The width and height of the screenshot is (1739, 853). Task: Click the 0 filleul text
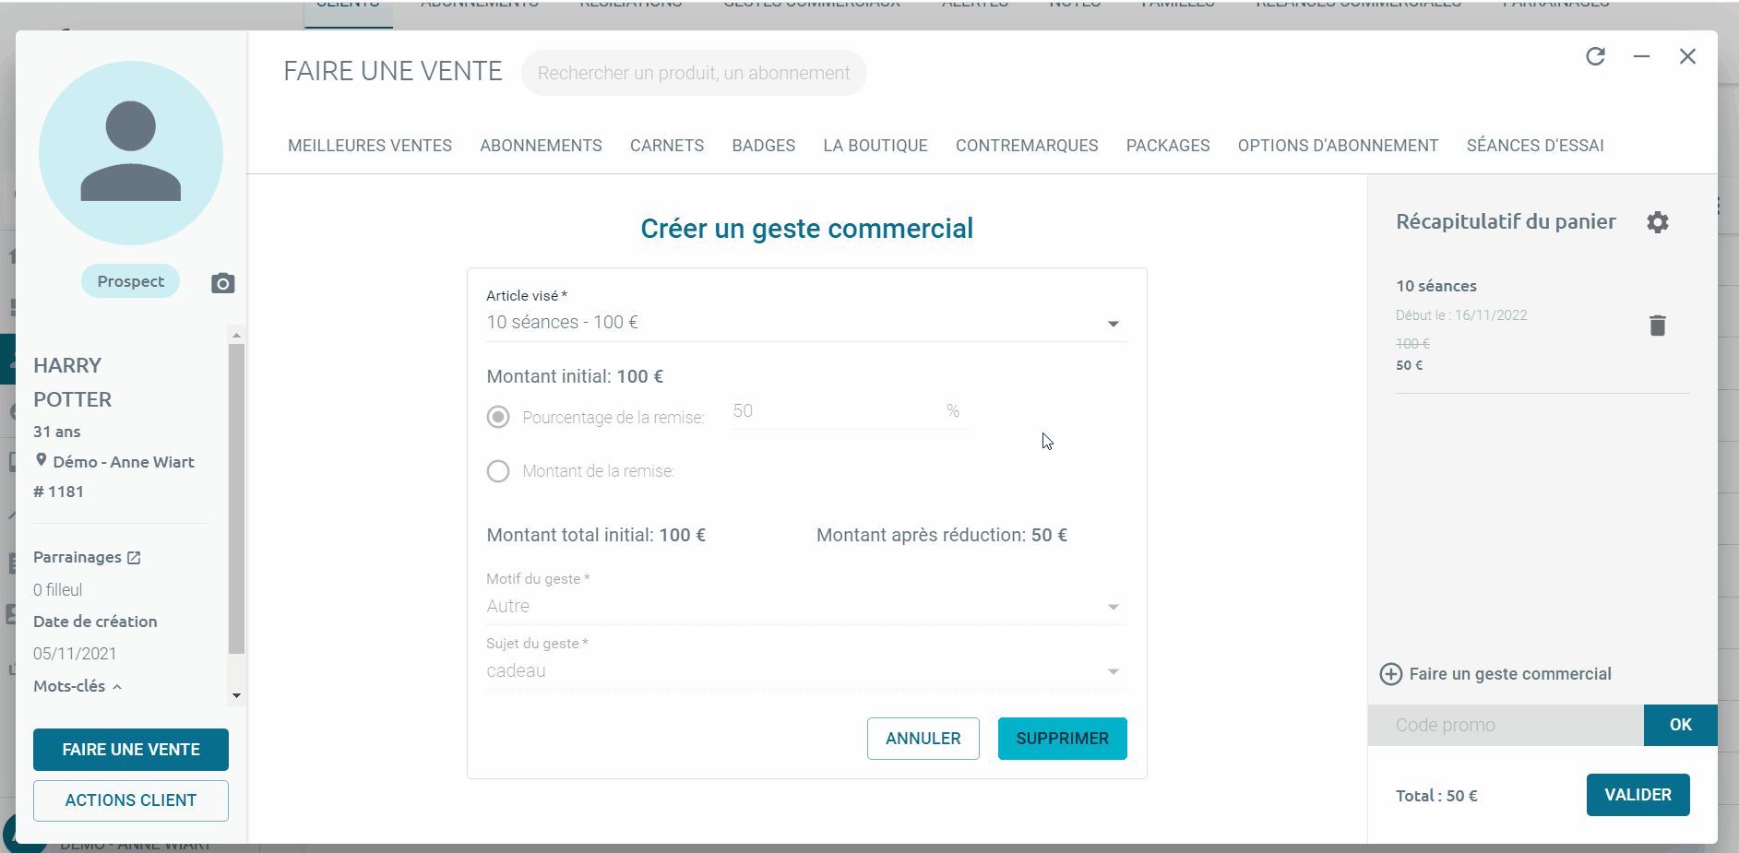tap(57, 590)
